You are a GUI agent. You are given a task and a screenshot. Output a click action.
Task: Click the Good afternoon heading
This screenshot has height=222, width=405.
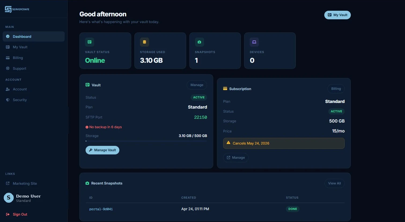pyautogui.click(x=103, y=14)
